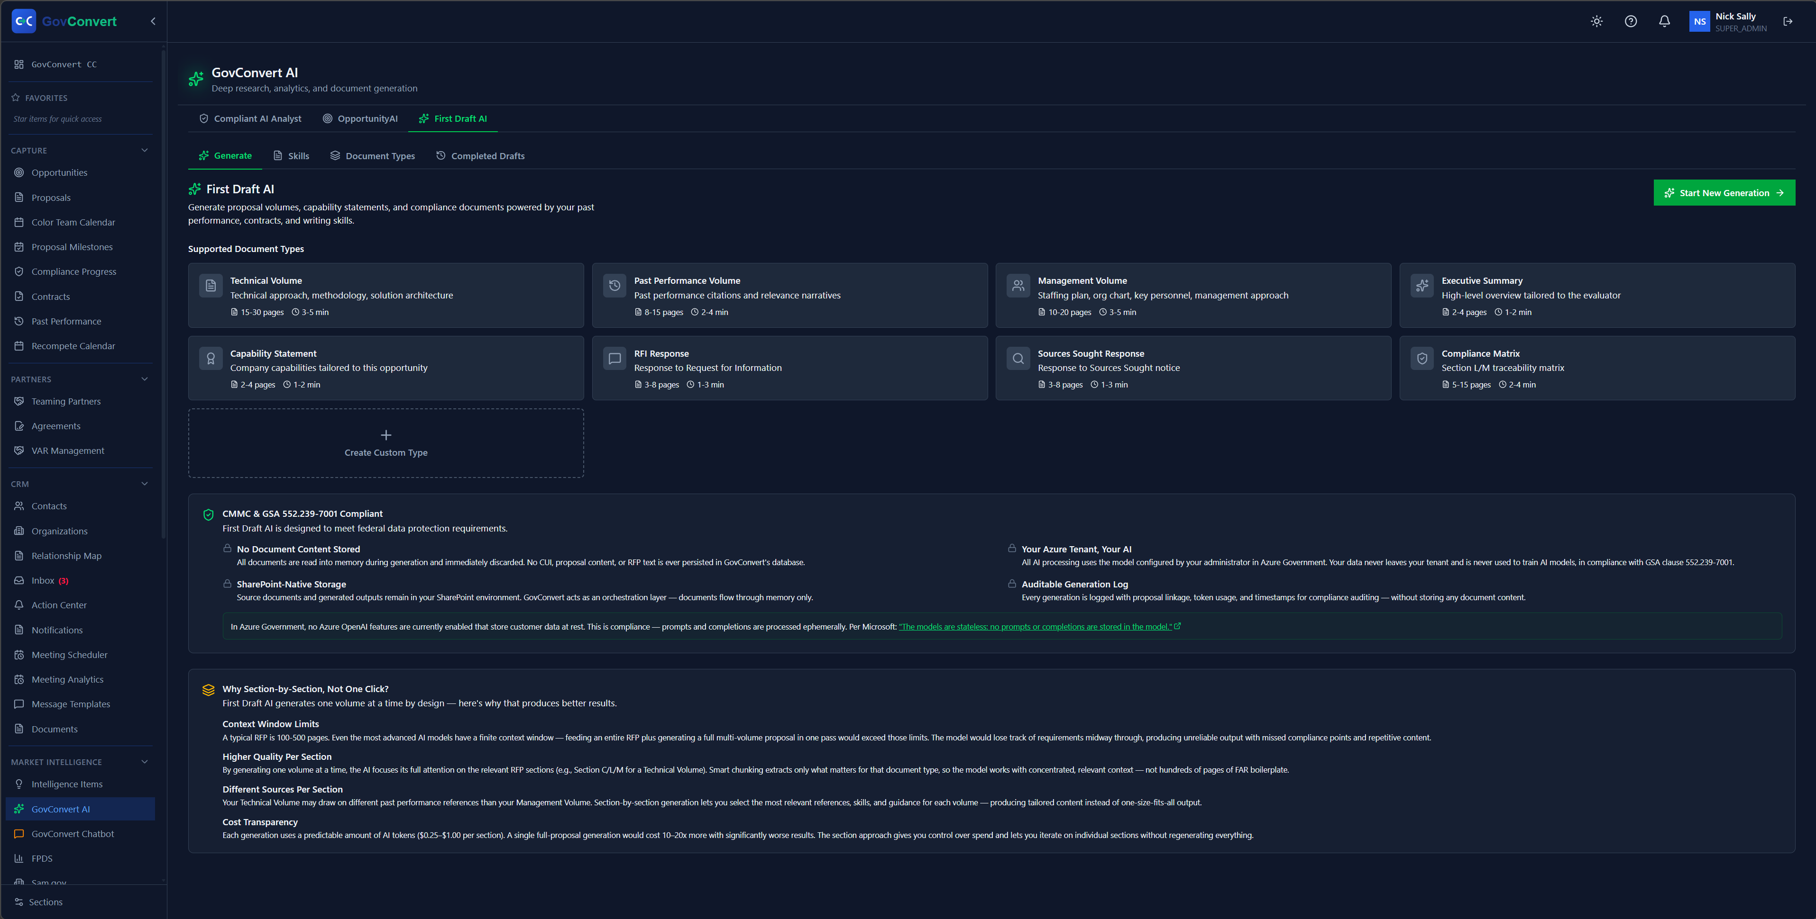Click the GovConvert logo icon
1816x919 pixels.
pos(24,21)
